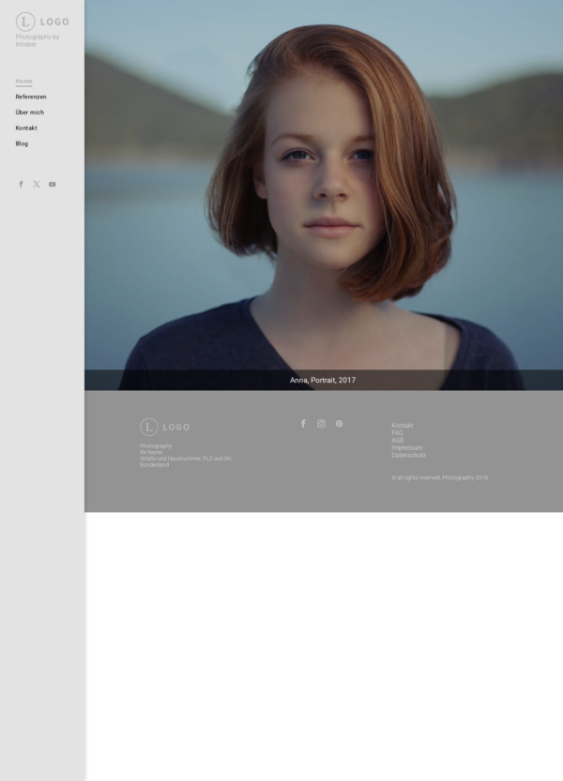The height and width of the screenshot is (781, 563).
Task: Open the Referenzen menu item
Action: [31, 97]
